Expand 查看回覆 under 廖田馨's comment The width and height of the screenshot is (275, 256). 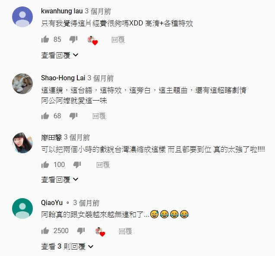coord(60,180)
